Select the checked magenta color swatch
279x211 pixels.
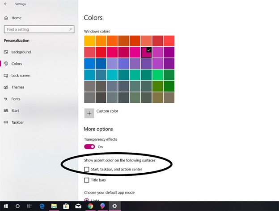pyautogui.click(x=146, y=52)
